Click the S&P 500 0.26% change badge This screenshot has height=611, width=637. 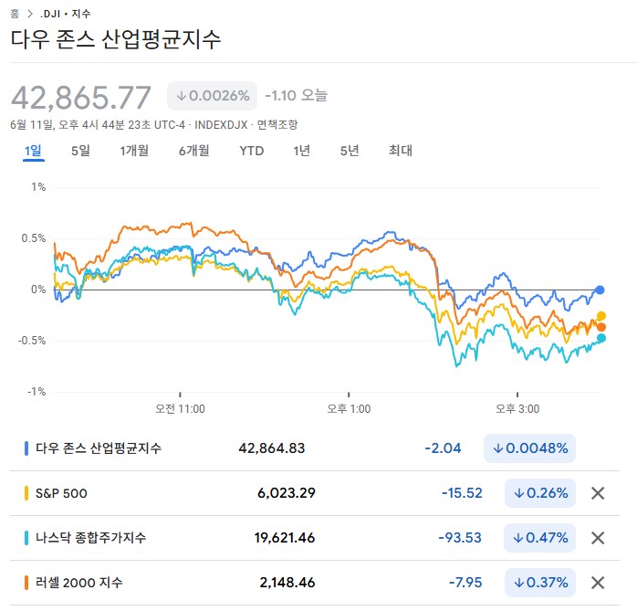coord(540,493)
